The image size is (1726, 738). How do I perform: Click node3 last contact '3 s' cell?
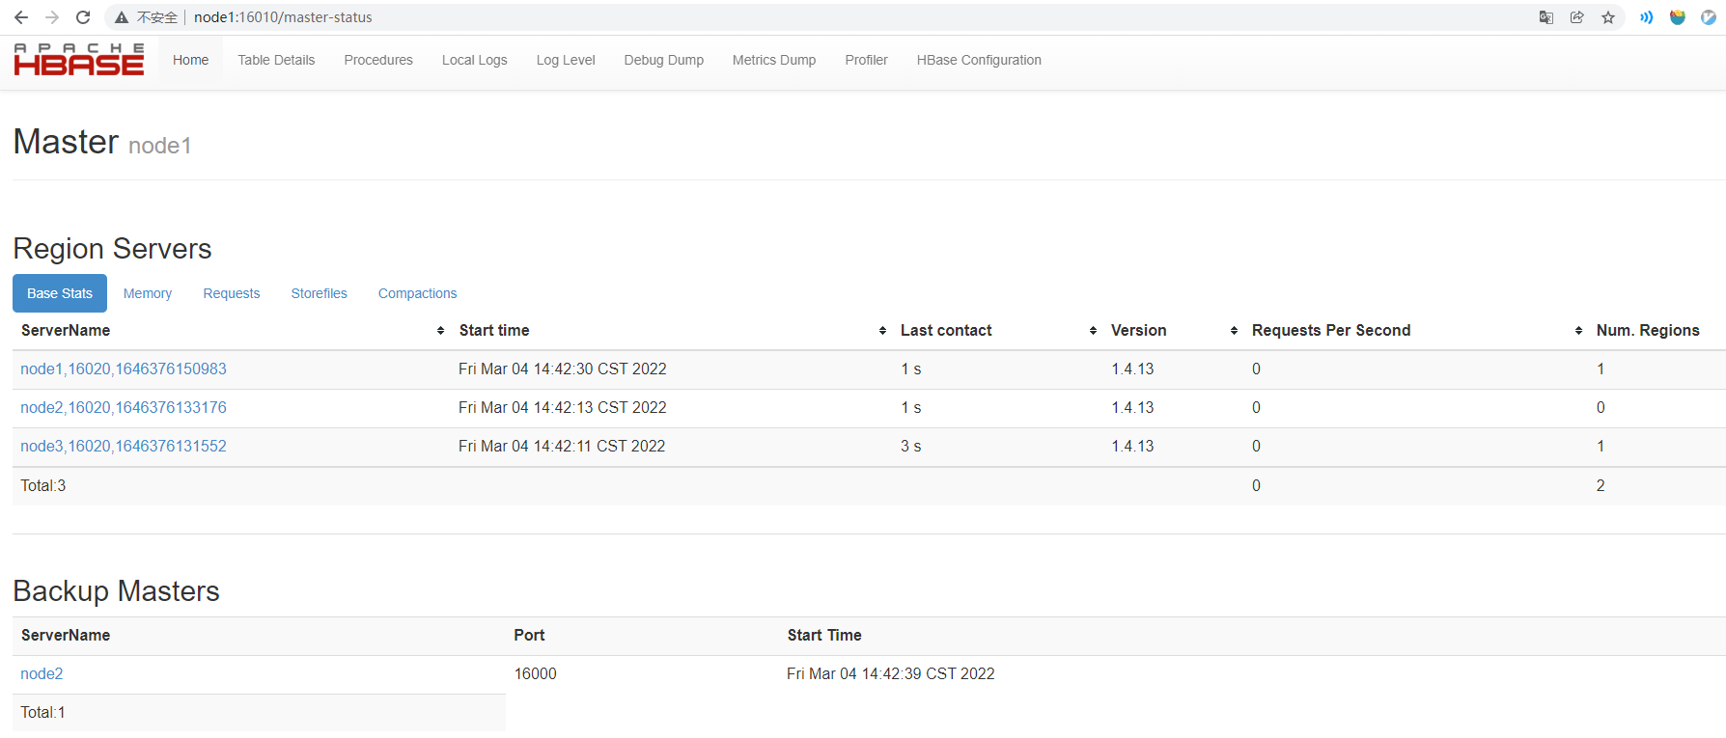point(911,446)
